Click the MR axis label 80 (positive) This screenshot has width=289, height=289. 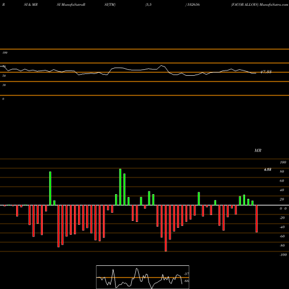(x=282, y=172)
